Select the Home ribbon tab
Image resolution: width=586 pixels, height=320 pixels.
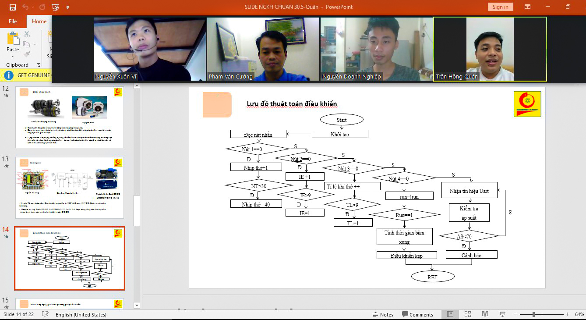[39, 21]
